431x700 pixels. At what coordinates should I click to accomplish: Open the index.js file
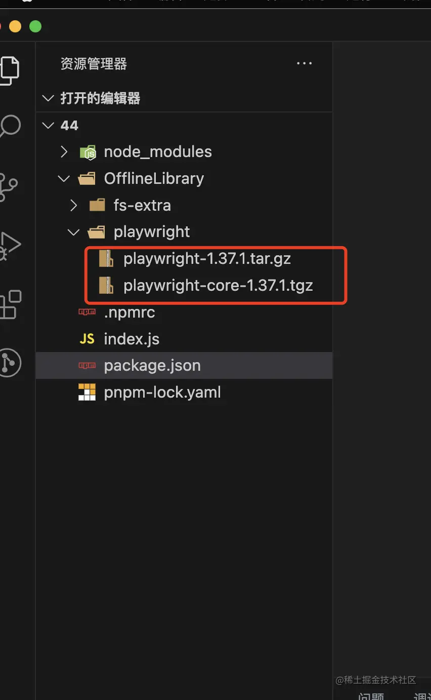(132, 339)
